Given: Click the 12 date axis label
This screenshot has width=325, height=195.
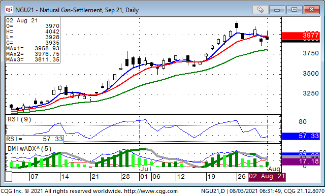Looking at the screenshot, I should 181,177.
